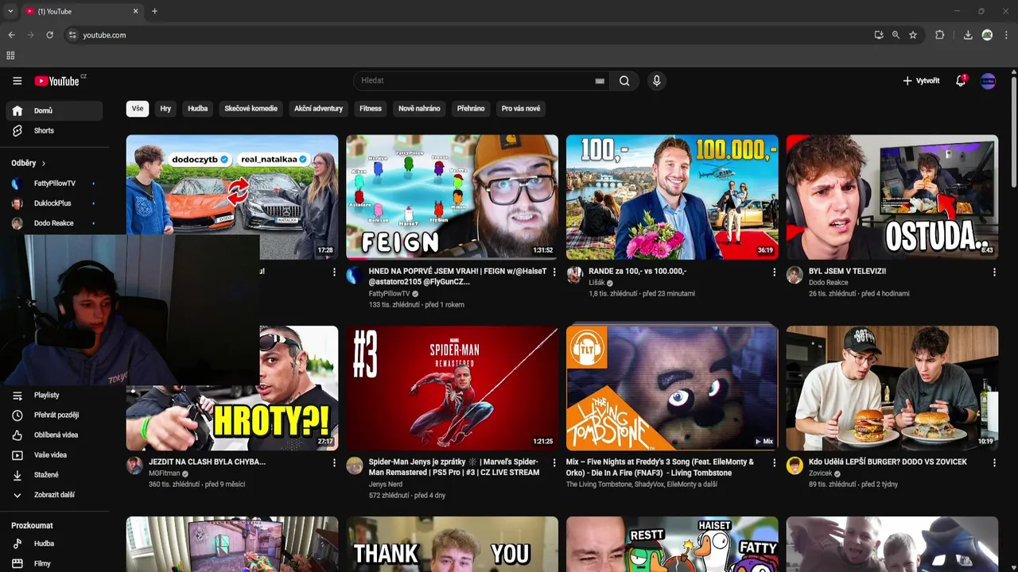Open Přehrát později watch later
Image resolution: width=1018 pixels, height=572 pixels.
[x=54, y=415]
